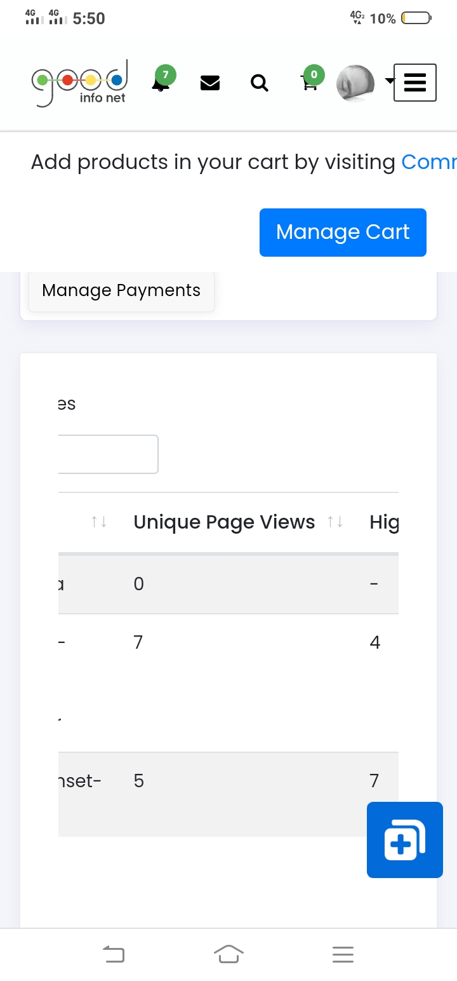Expand the profile dropdown arrow

point(389,81)
